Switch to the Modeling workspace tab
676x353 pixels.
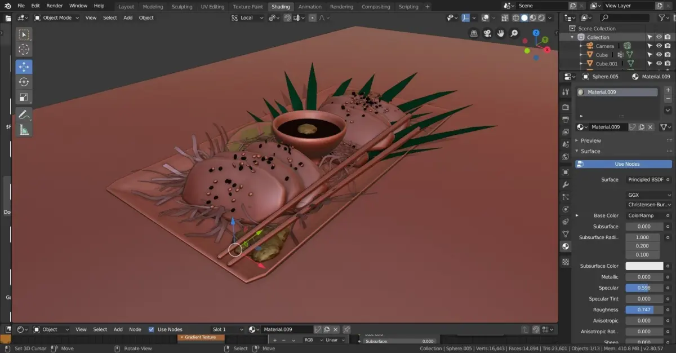[x=153, y=7]
